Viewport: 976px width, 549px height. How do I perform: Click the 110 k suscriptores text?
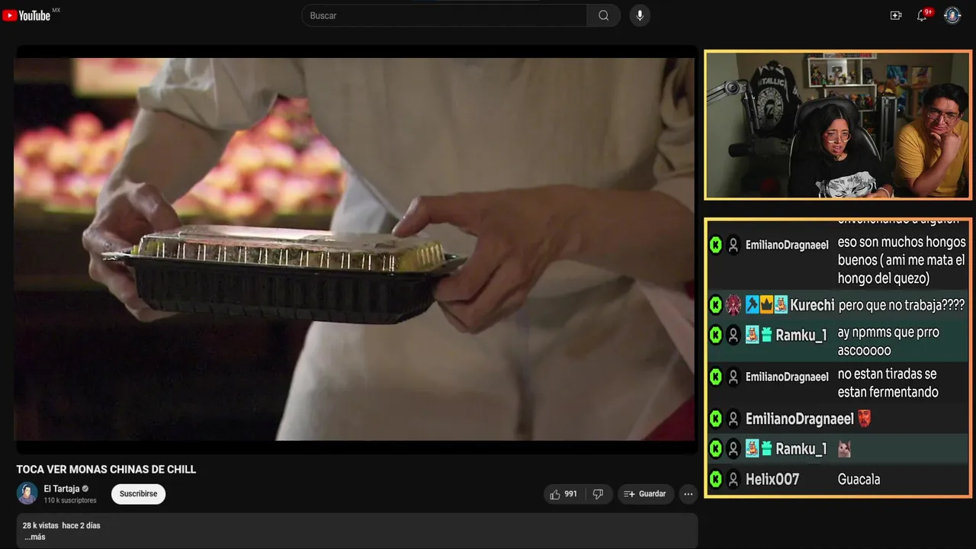coord(70,500)
